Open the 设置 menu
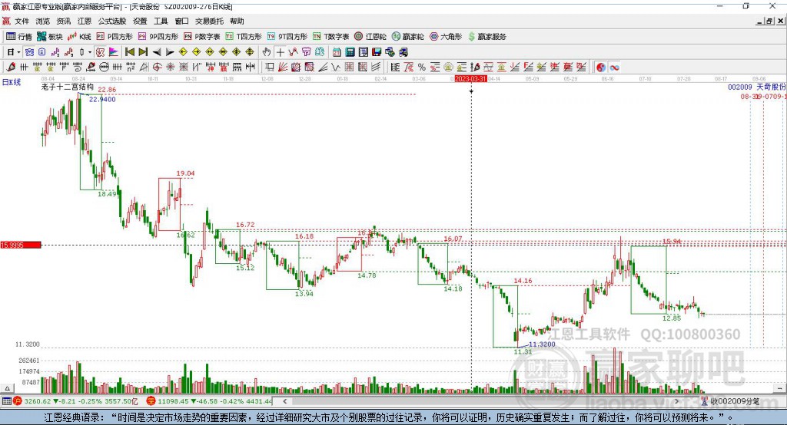The width and height of the screenshot is (787, 425). [x=140, y=21]
